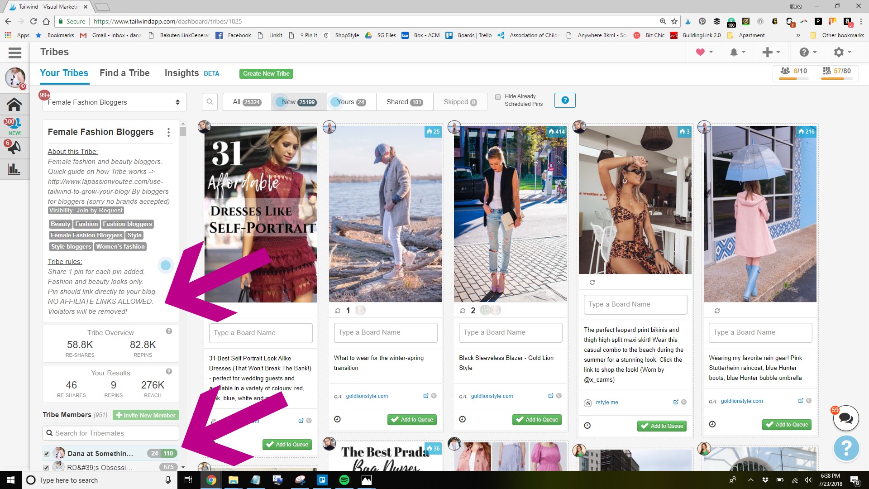
Task: Open goldlionstyle.com external link icon on winter-spring pin
Action: click(425, 396)
